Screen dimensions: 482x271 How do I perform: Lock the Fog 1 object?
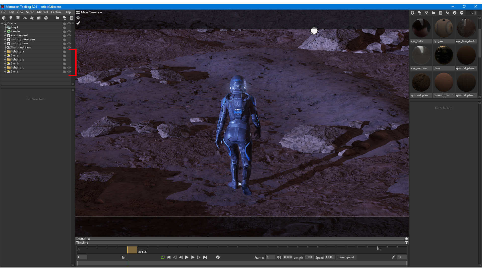click(x=64, y=27)
